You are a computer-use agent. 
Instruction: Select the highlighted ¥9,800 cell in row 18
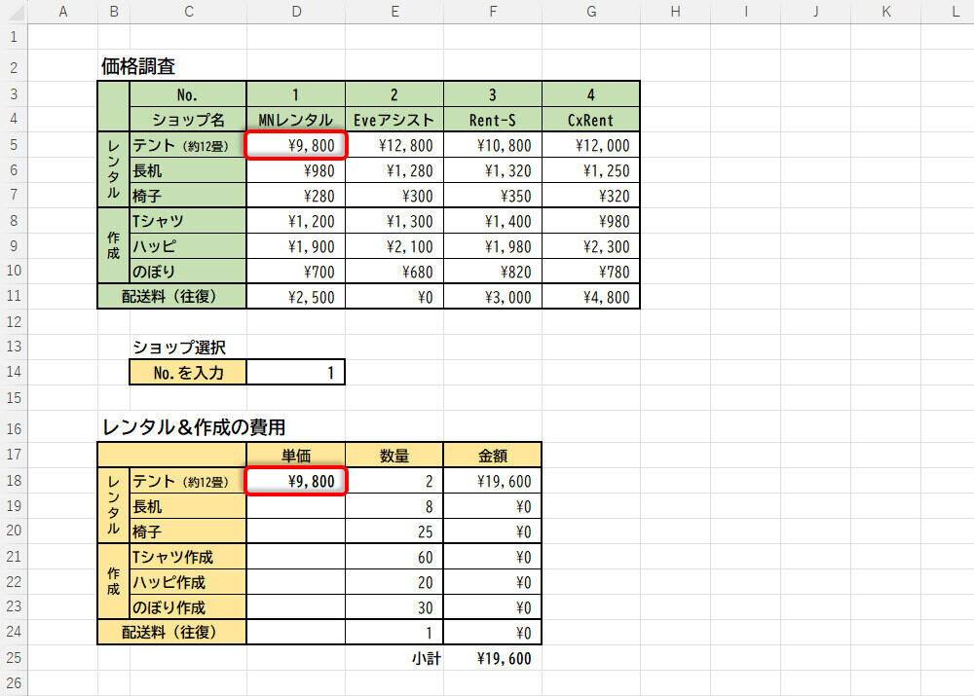coord(296,481)
